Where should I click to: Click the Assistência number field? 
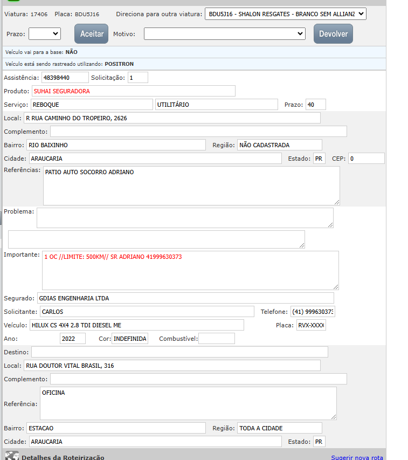(x=65, y=78)
